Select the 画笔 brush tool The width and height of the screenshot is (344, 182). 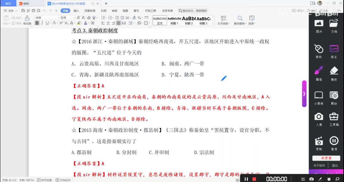click(x=319, y=74)
